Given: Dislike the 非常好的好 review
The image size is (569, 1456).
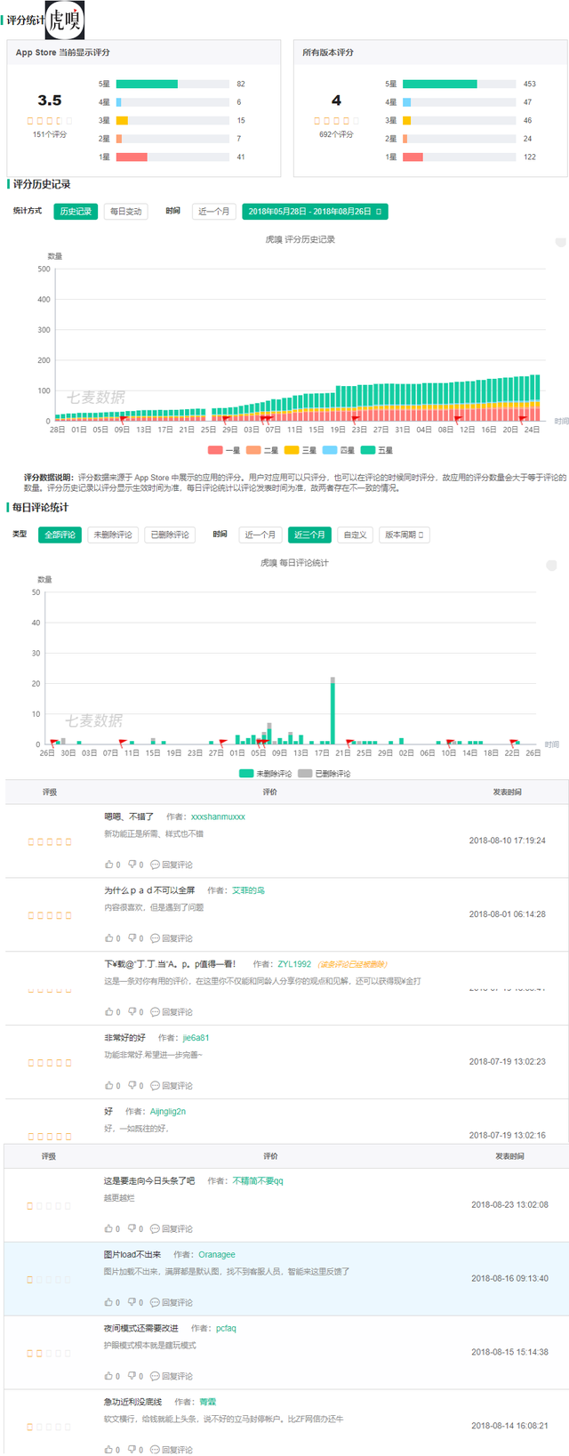Looking at the screenshot, I should coord(135,1086).
